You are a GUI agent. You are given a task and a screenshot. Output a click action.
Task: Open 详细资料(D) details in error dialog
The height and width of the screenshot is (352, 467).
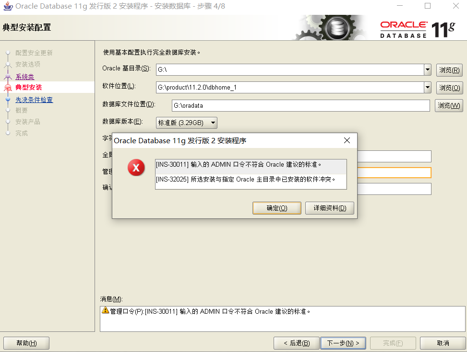tap(330, 208)
